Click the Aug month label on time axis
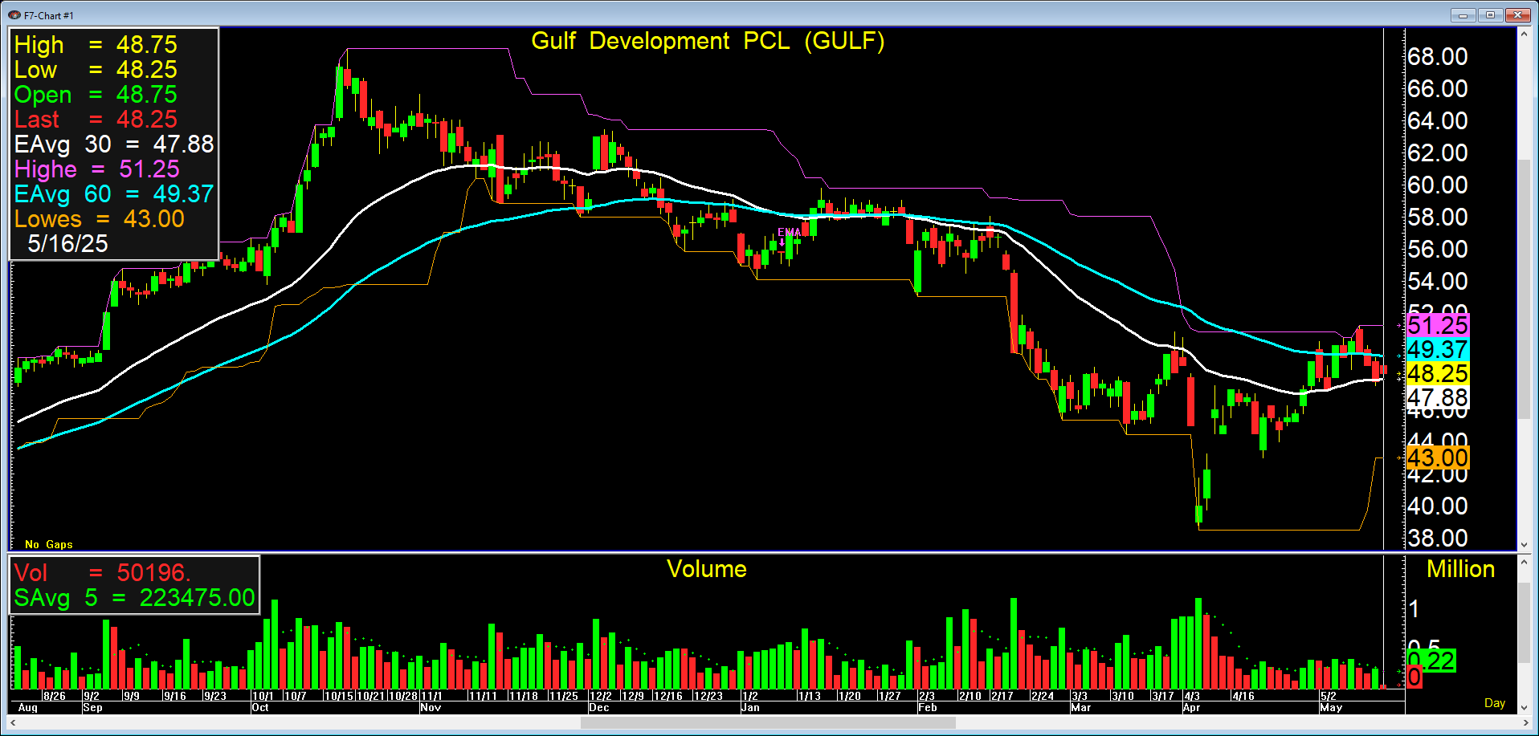 tap(28, 708)
